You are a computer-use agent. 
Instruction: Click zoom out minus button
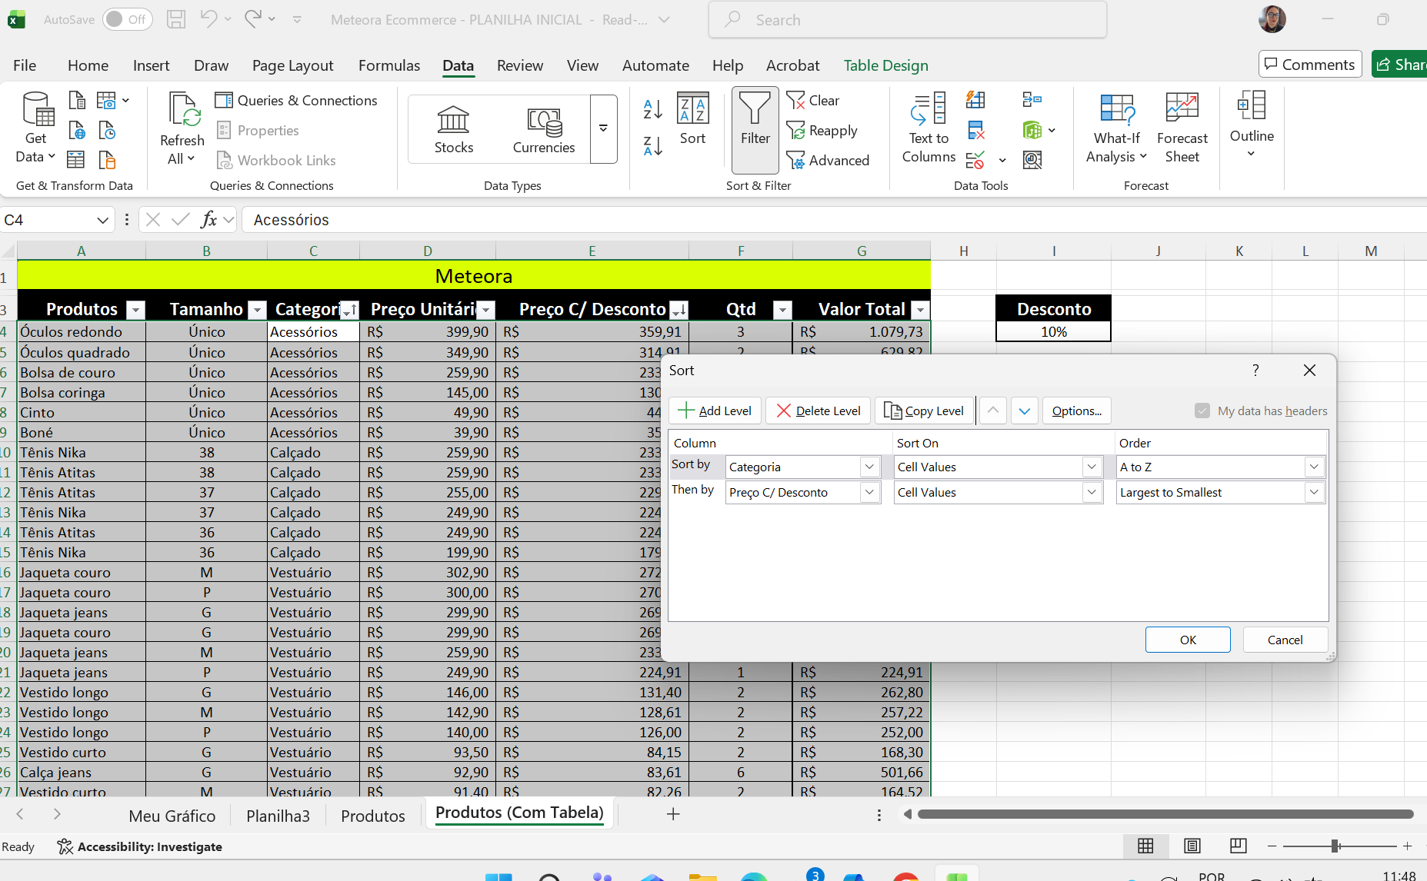(1272, 846)
